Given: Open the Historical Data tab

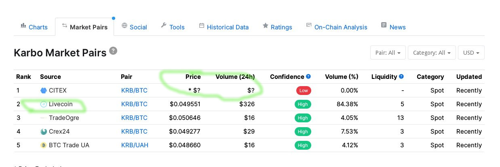Looking at the screenshot, I should coord(224,27).
